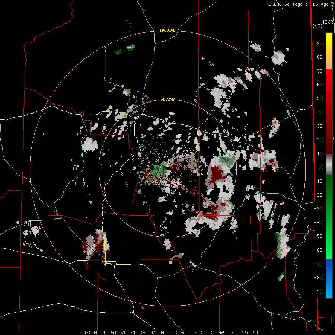
Task: Click the "KFSX" radar site identifier
Action: pos(201,332)
